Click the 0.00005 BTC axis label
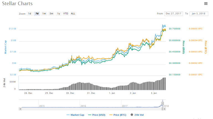Viewport: 213px width, 119px height. pyautogui.click(x=196, y=29)
